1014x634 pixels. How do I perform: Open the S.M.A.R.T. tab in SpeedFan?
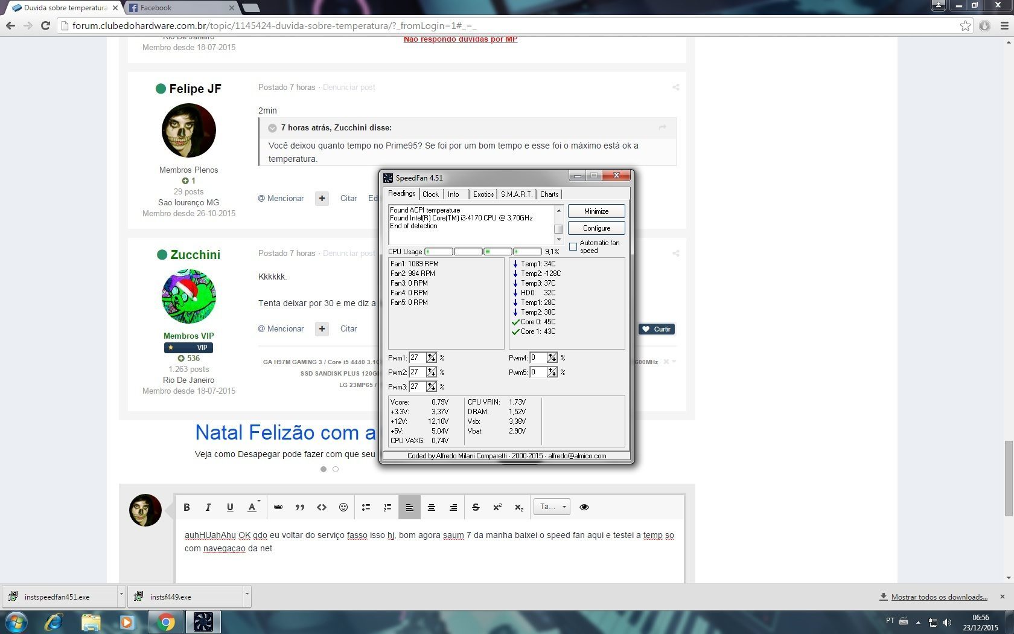click(x=516, y=194)
